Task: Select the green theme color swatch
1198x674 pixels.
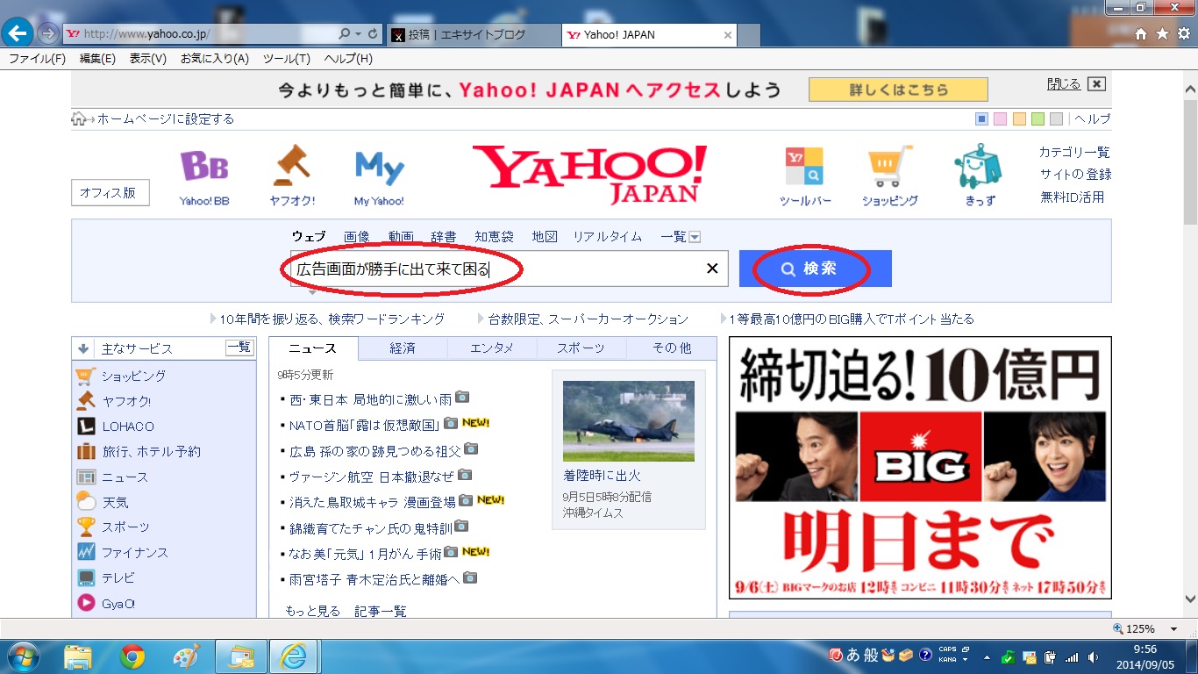Action: (x=1038, y=119)
